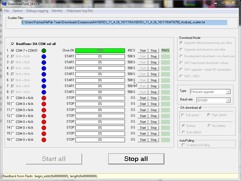The image size is (241, 181).
Task: Click the blue status indicator in row 5
Action: click(x=44, y=74)
